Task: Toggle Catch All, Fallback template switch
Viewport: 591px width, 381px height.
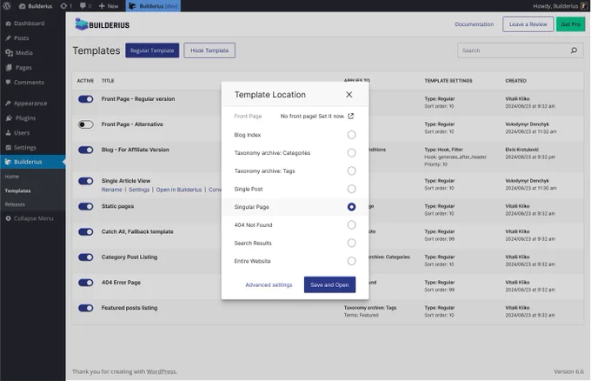Action: point(85,232)
